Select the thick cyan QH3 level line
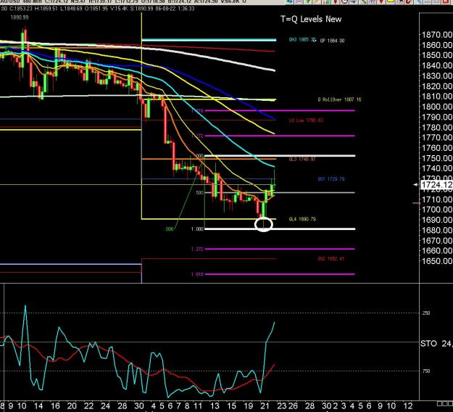 (x=209, y=40)
